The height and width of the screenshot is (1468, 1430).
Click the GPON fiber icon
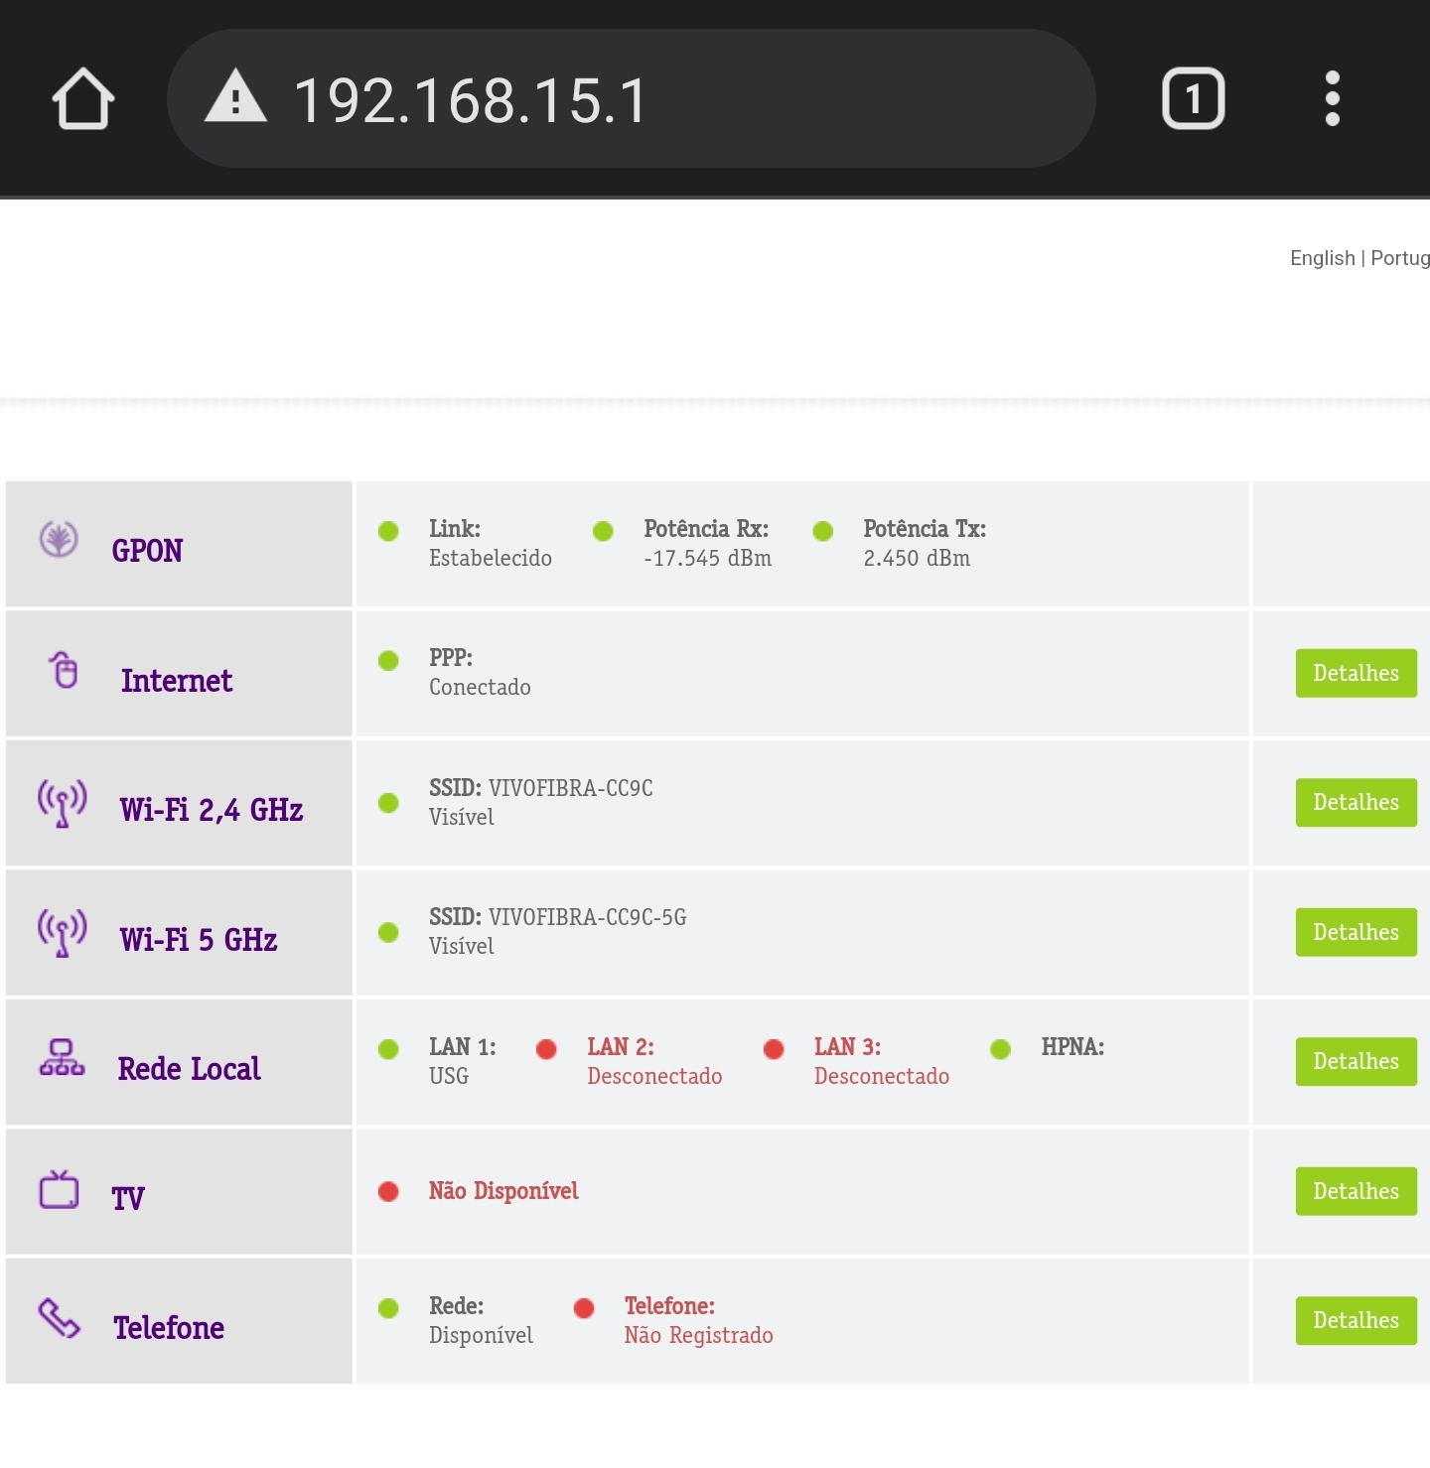point(59,539)
